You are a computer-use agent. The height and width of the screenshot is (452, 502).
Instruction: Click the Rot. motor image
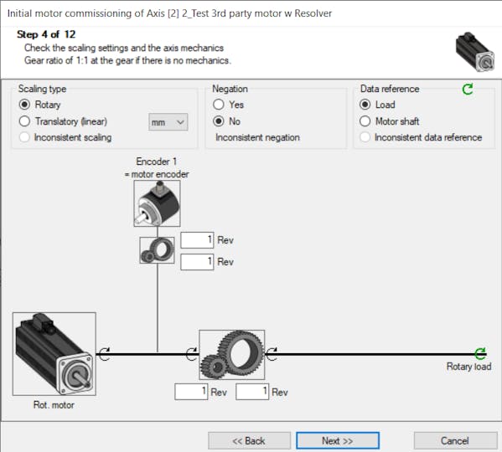tap(54, 354)
